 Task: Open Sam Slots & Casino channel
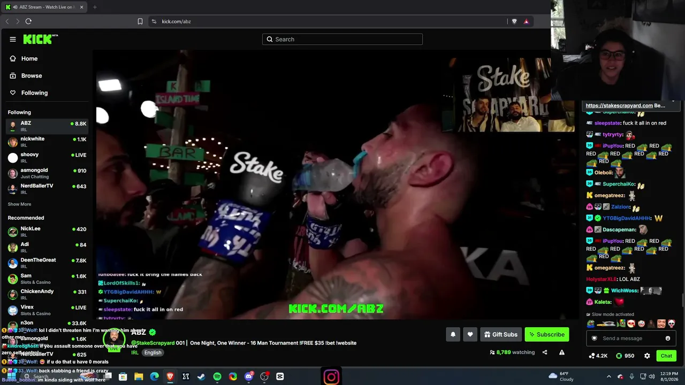tap(47, 279)
